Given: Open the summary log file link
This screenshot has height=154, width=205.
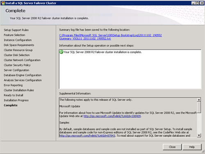Looking at the screenshot, I should click(110, 37).
